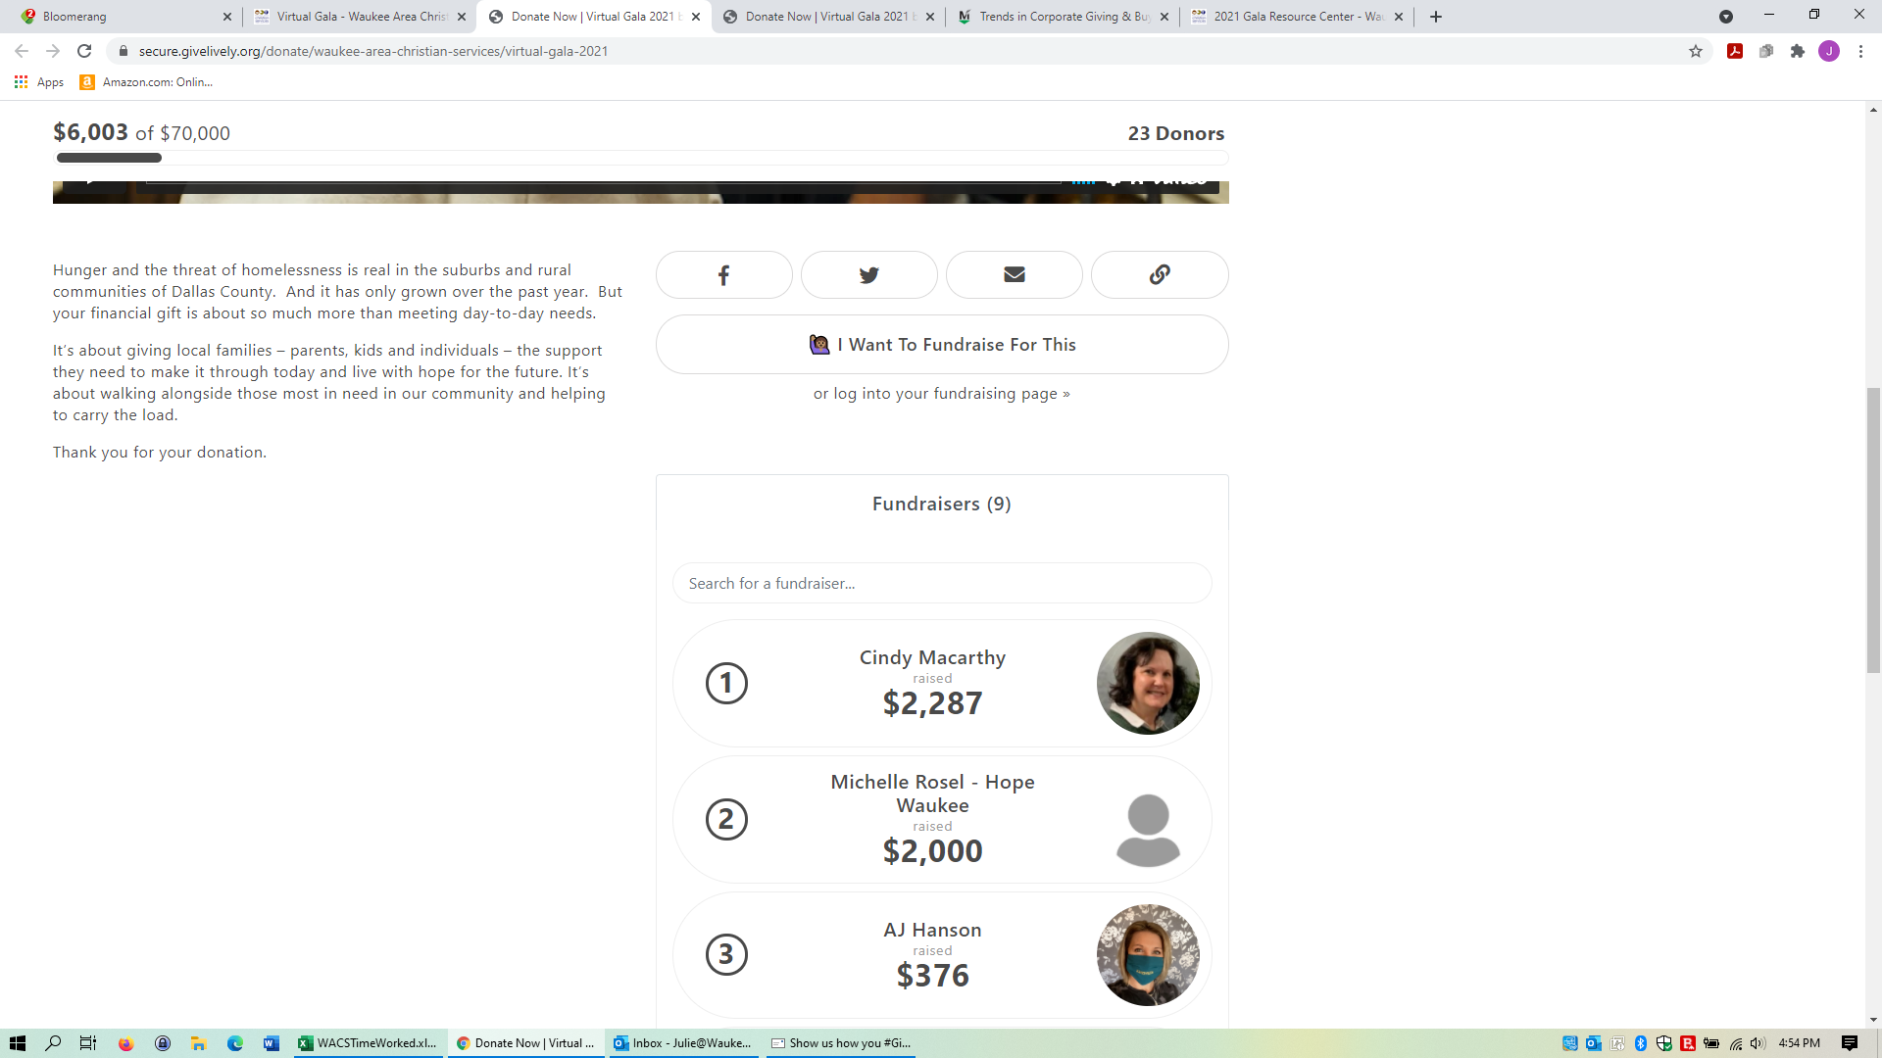
Task: Open the Chrome extensions puzzle icon
Action: (x=1798, y=52)
